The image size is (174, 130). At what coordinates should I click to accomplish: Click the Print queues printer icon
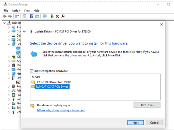click(x=13, y=91)
